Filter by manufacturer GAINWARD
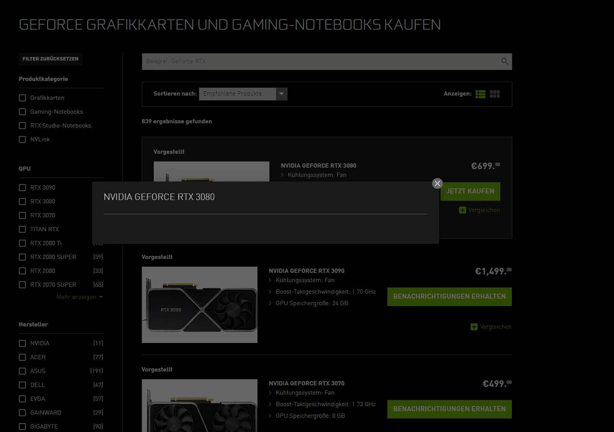Screen dimensions: 614x432 click(22, 413)
